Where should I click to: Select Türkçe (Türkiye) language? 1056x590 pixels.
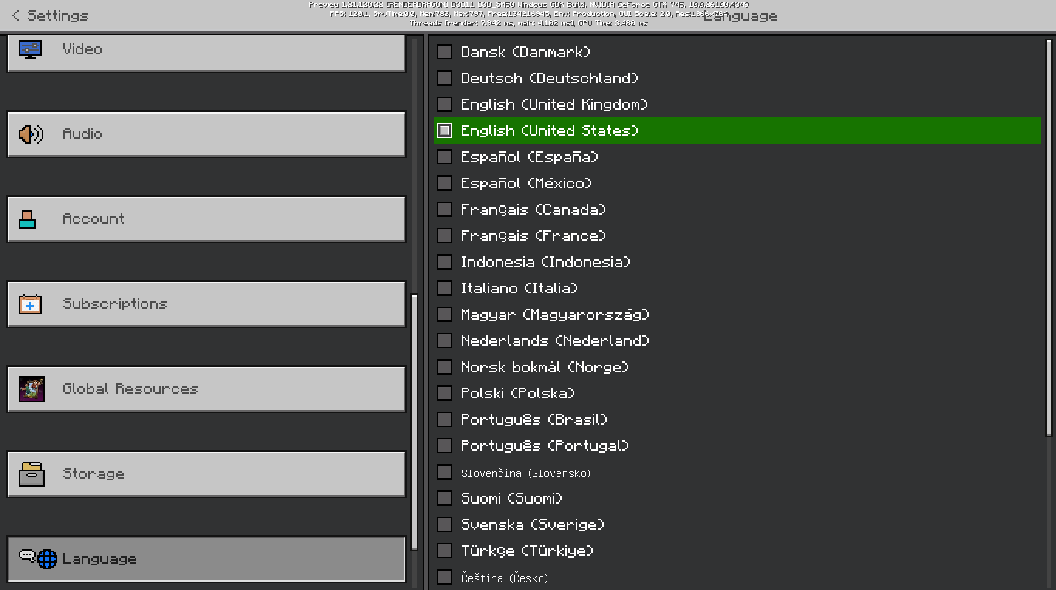click(737, 551)
